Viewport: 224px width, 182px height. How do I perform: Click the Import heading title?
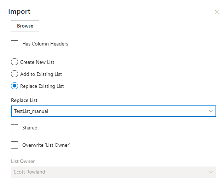click(x=19, y=11)
